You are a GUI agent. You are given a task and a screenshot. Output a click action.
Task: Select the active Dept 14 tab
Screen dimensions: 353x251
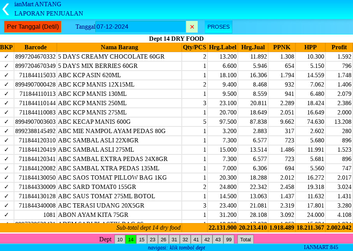click(131, 240)
